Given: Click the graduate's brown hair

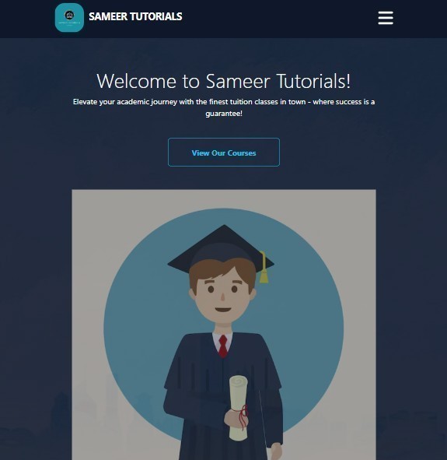Looking at the screenshot, I should [222, 272].
